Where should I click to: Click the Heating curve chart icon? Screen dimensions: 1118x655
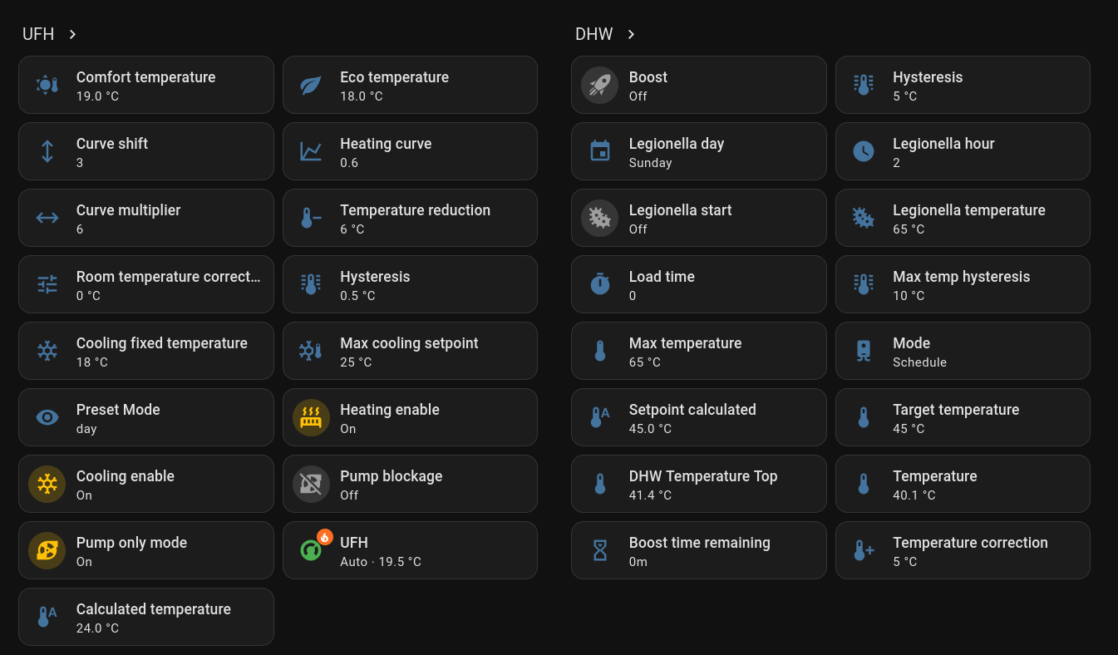pos(311,151)
